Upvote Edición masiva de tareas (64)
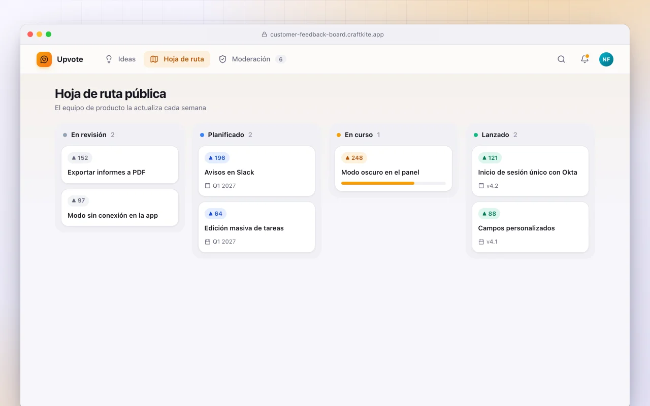Viewport: 650px width, 406px height. 215,214
